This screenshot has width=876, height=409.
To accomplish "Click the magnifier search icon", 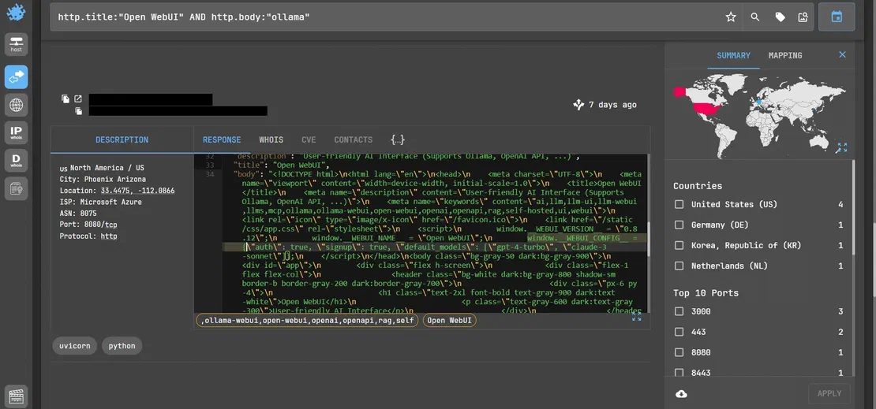I will tap(754, 17).
